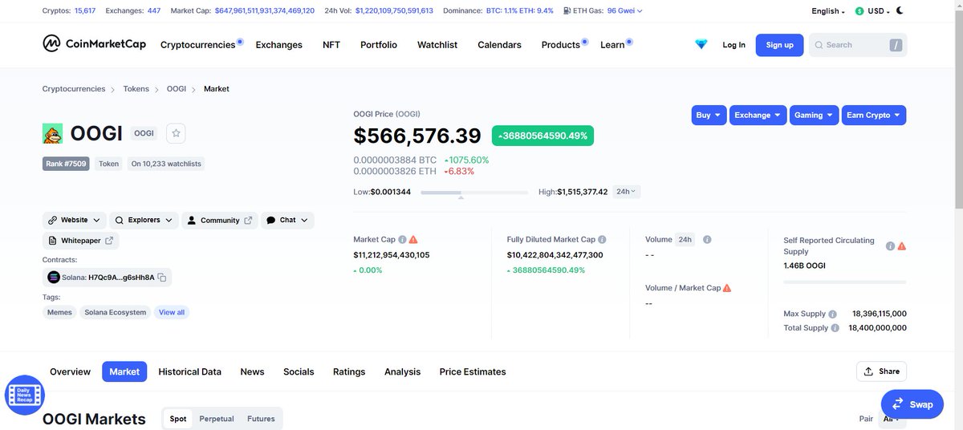Click the Search input field
963x430 pixels.
pyautogui.click(x=858, y=45)
